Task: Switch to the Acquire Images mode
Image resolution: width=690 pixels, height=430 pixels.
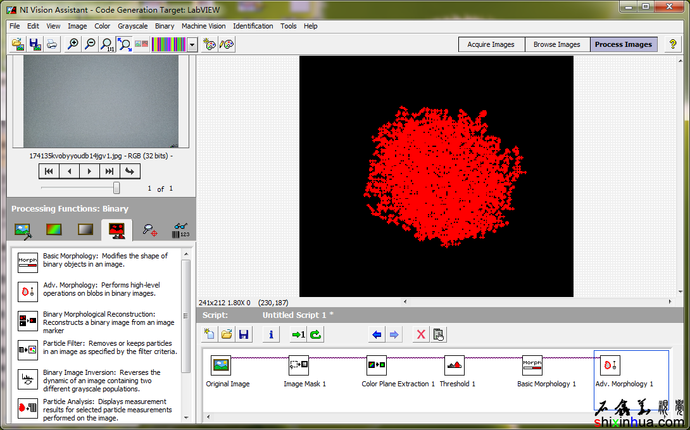Action: pyautogui.click(x=491, y=44)
